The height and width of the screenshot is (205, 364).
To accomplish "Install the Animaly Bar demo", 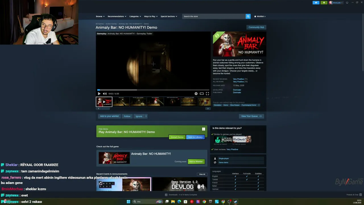I will point(177,137).
